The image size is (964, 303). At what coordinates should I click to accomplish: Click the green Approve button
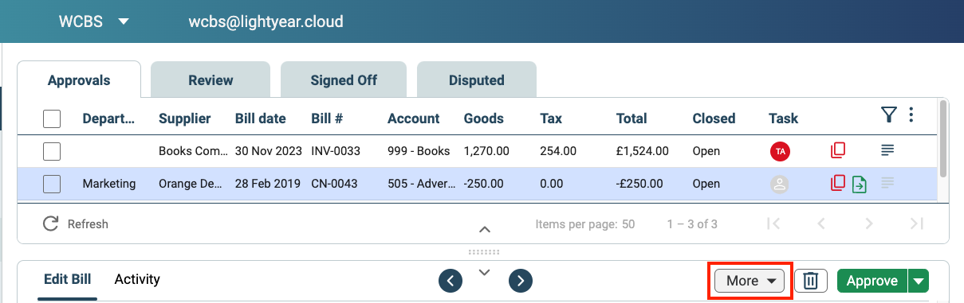tap(872, 281)
